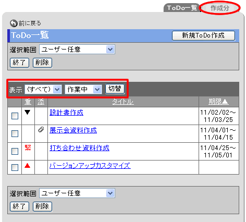Open the top 選択範囲 ユーザー任意 dropdown
Viewport: 246px width, 222px height.
77,50
